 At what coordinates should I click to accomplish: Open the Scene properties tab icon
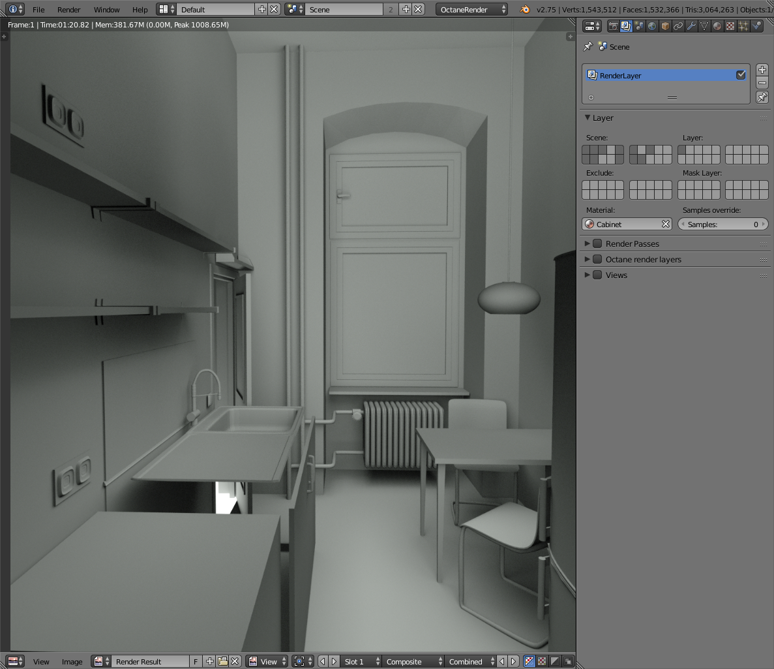(x=639, y=26)
